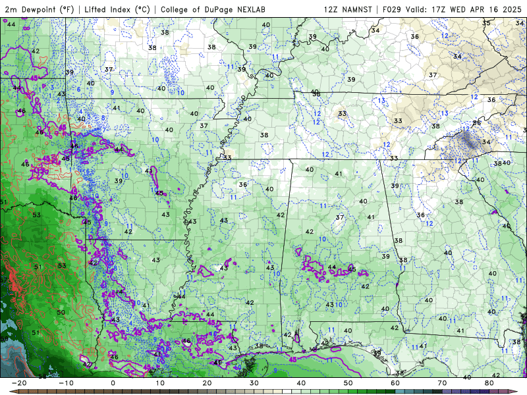Select the colorbar '70' tick label
The height and width of the screenshot is (395, 527).
click(x=442, y=383)
